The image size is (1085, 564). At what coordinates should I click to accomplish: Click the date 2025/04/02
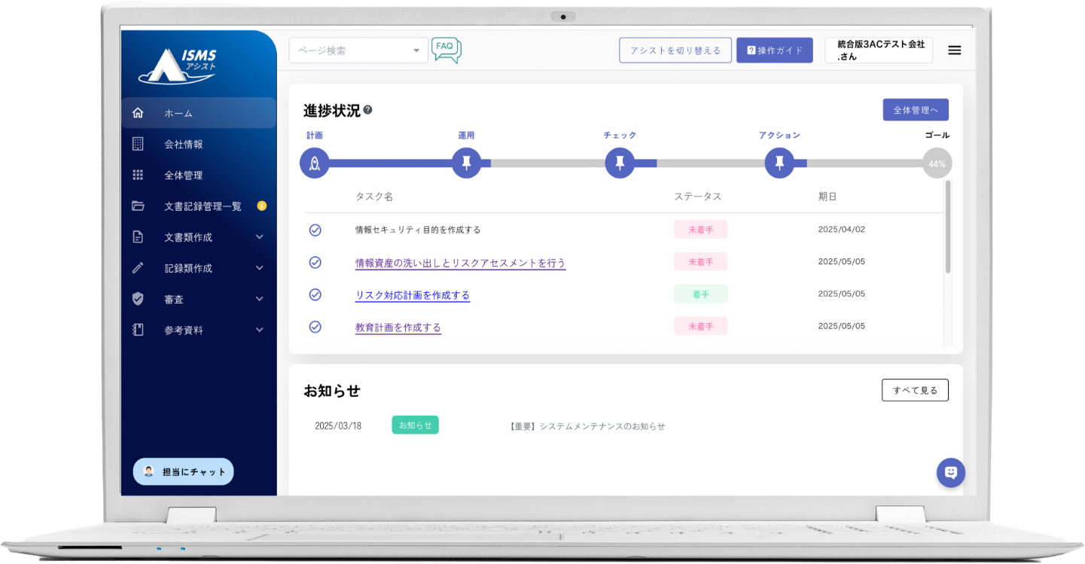coord(842,230)
